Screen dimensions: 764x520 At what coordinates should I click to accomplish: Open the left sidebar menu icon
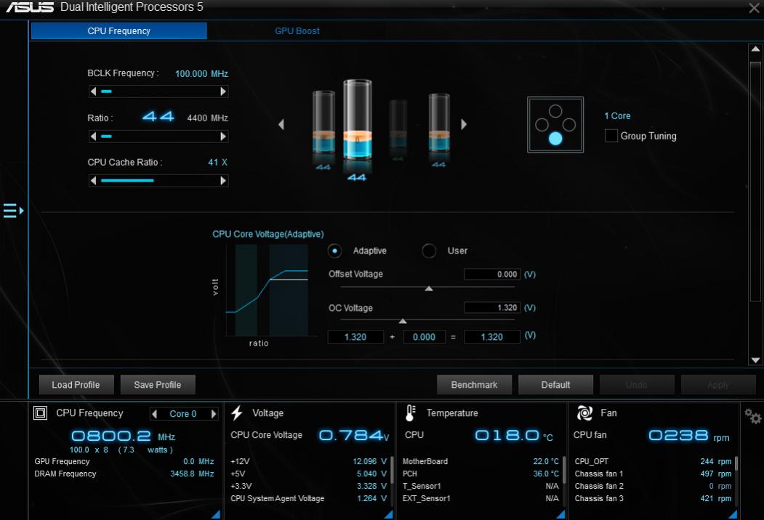coord(12,211)
